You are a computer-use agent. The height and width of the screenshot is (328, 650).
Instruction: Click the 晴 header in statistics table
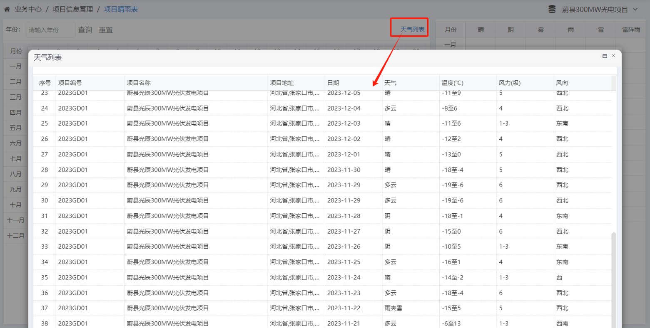pyautogui.click(x=481, y=30)
